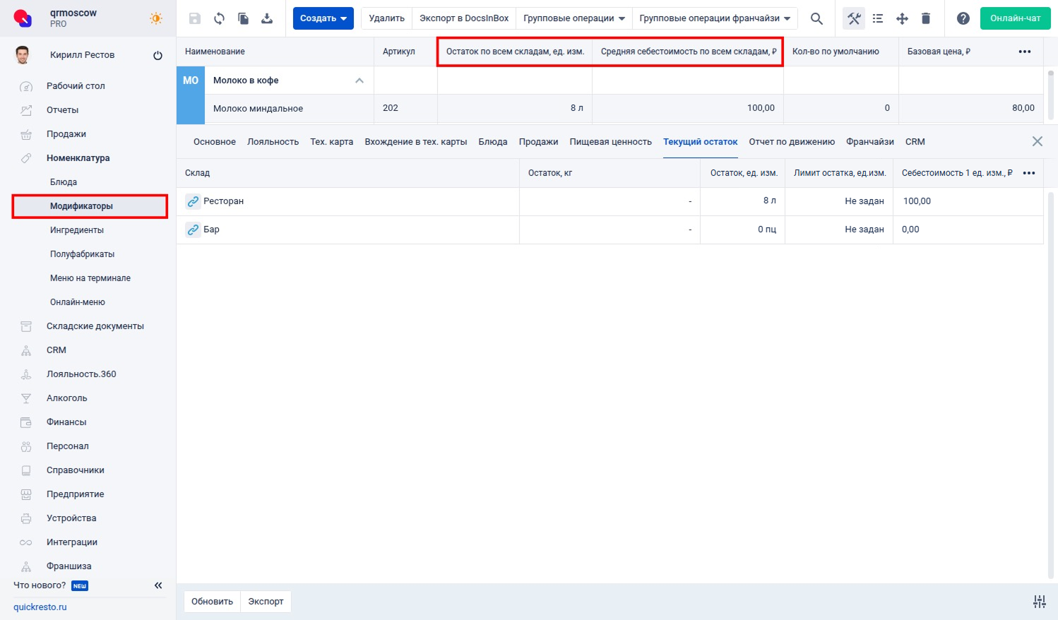Toggle the wrench tools mode button
Screen dimensions: 1058x620
click(x=854, y=18)
